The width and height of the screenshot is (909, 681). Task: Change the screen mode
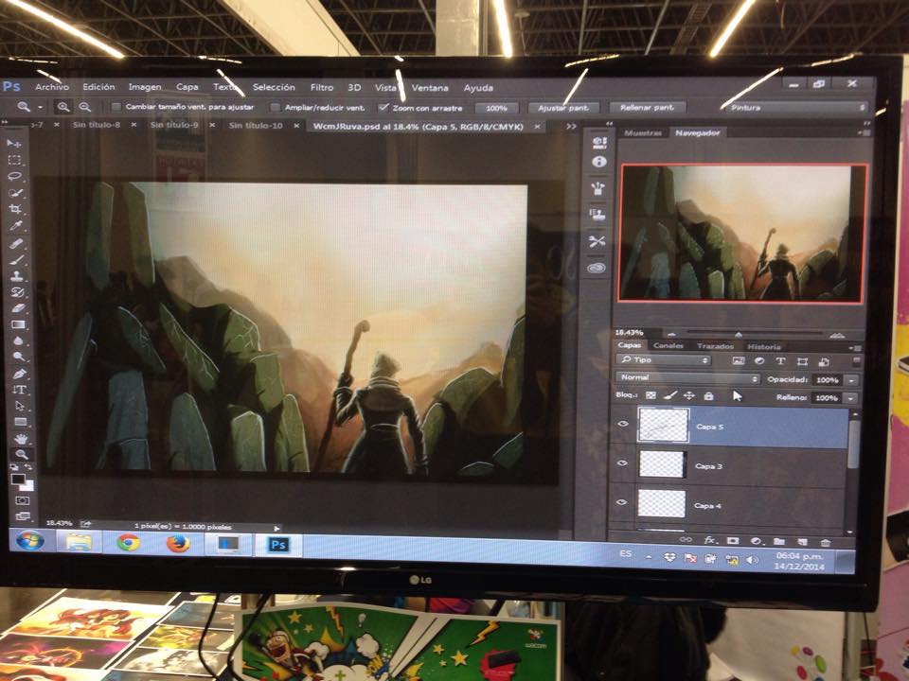point(23,515)
